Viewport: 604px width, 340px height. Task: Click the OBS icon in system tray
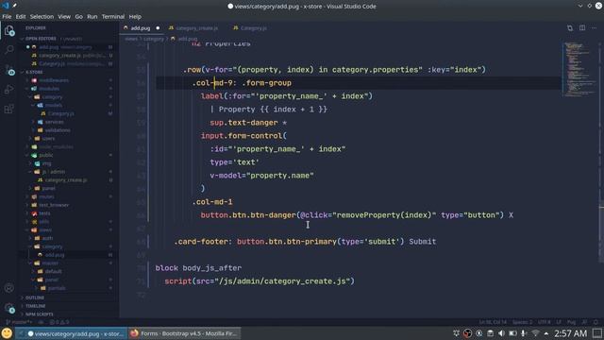coord(467,333)
